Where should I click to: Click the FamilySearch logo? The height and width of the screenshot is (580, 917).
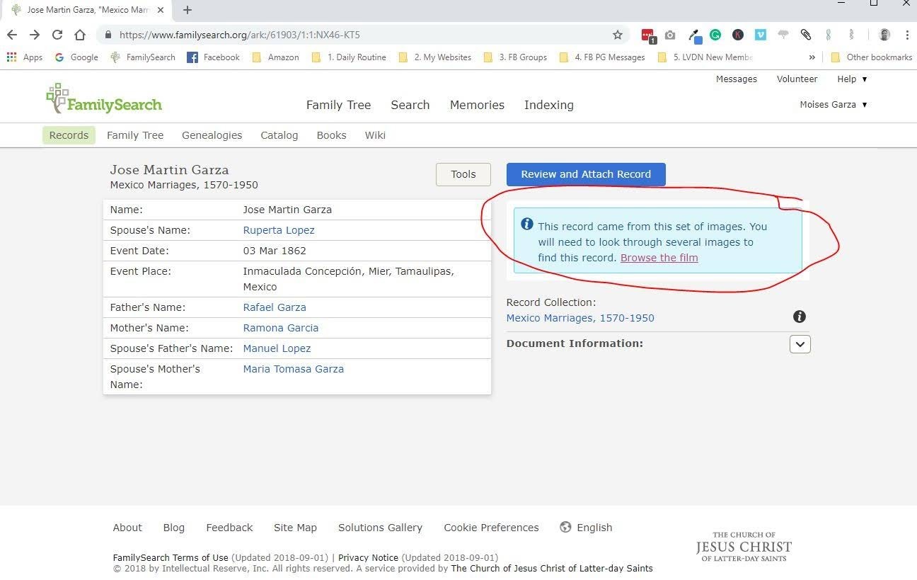point(104,99)
